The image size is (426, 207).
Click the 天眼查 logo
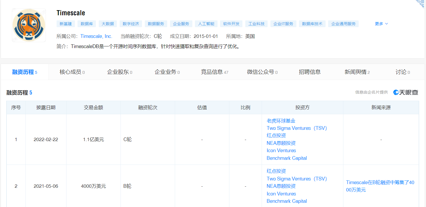pyautogui.click(x=406, y=92)
